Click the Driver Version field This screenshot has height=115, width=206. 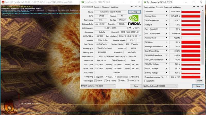point(117,56)
